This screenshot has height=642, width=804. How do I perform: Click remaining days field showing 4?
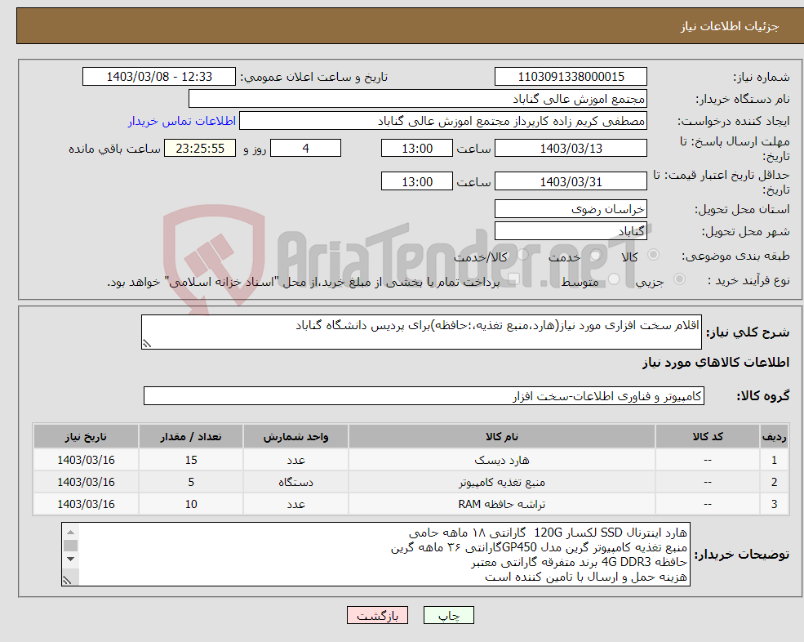coord(305,149)
